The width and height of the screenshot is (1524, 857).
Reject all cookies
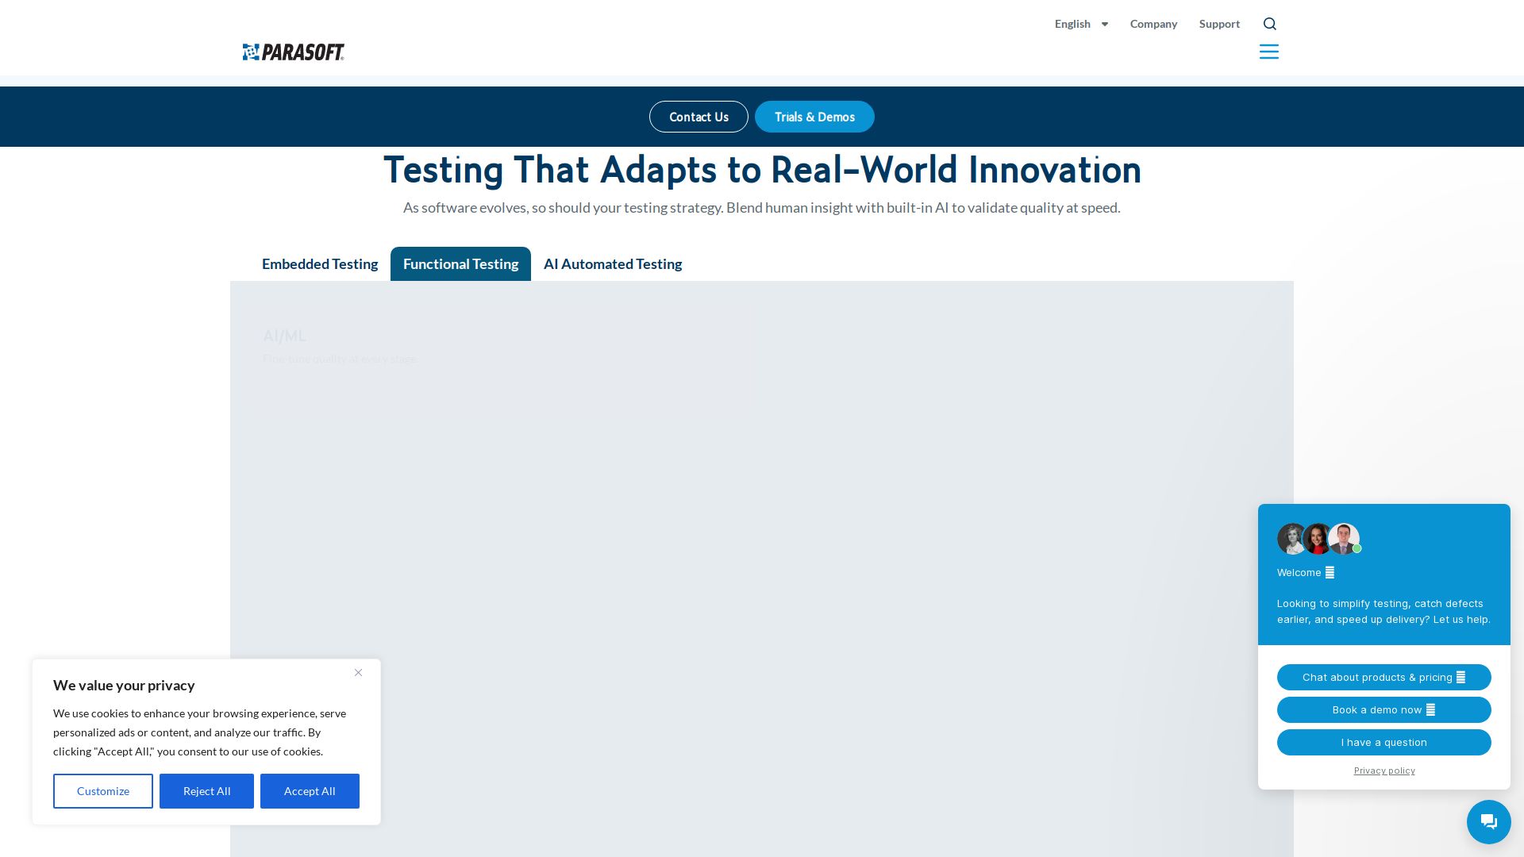tap(206, 791)
